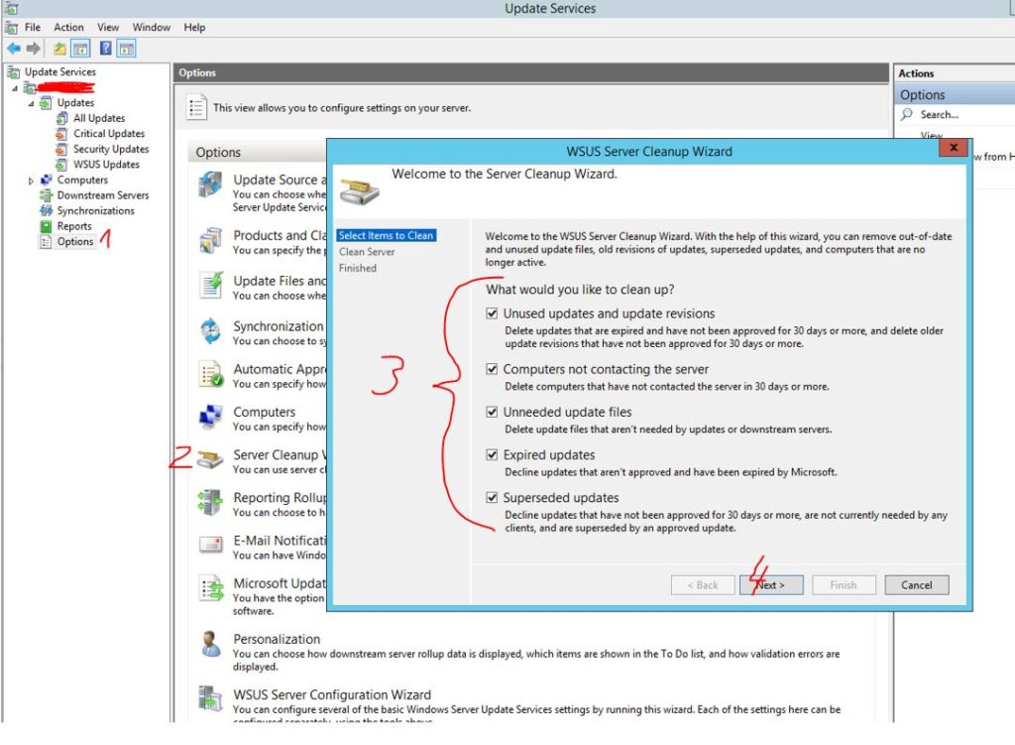Uncheck Superseded updates
Image resolution: width=1015 pixels, height=745 pixels.
click(492, 497)
